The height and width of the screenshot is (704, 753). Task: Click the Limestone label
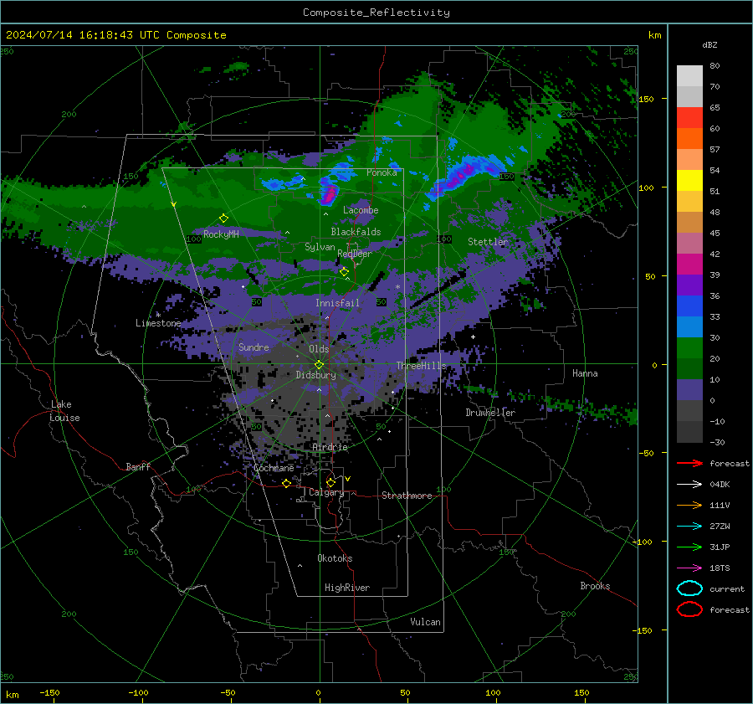(x=158, y=323)
